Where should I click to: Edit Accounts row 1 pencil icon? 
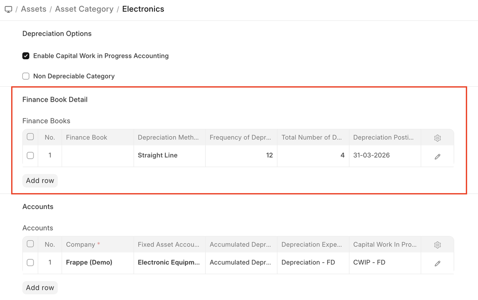click(437, 264)
